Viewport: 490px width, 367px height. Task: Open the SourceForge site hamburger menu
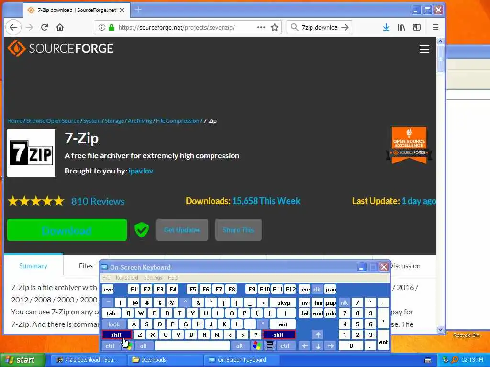point(424,49)
